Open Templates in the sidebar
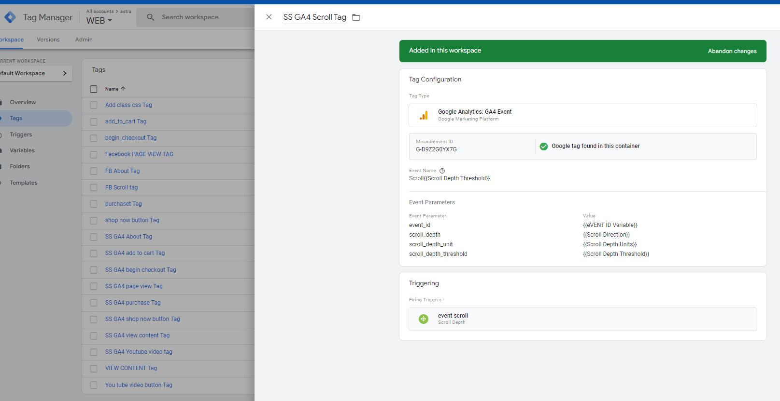Screen dimensions: 780x401 pyautogui.click(x=24, y=183)
